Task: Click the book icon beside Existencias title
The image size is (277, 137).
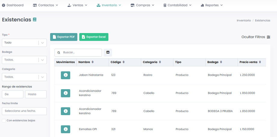Action: [35, 20]
